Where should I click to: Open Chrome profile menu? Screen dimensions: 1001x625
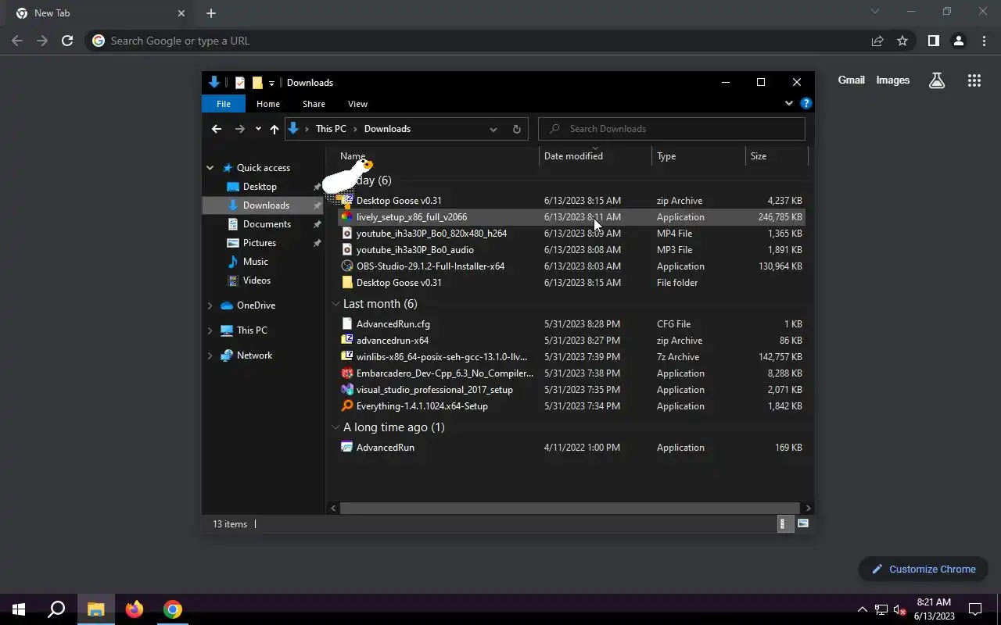pyautogui.click(x=959, y=41)
